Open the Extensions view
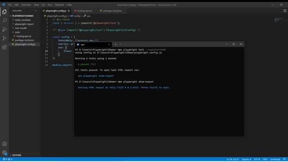 (4, 47)
